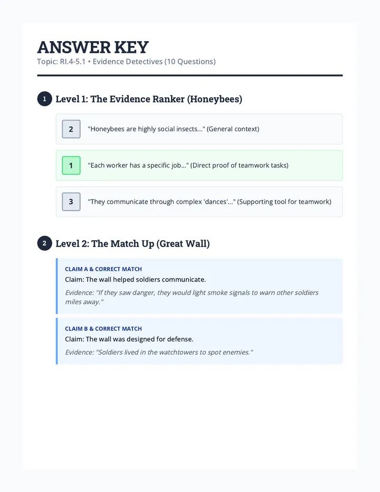Click the claim about soldiers communicating
The image size is (380, 492).
coord(135,280)
